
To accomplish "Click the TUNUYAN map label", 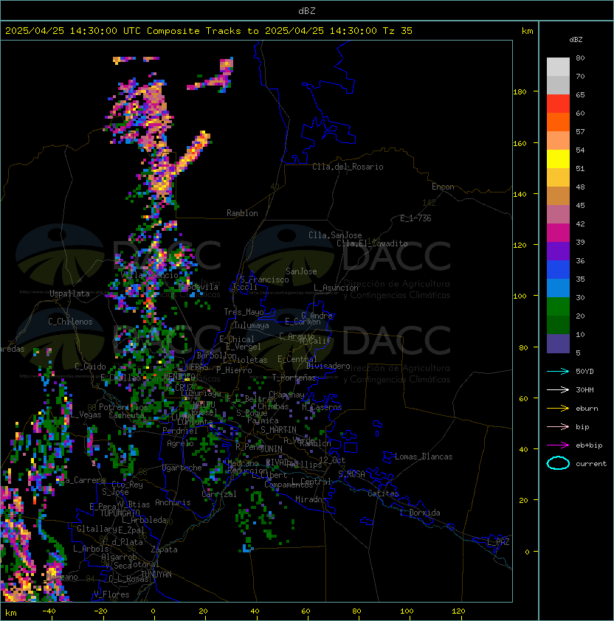I will [x=156, y=575].
